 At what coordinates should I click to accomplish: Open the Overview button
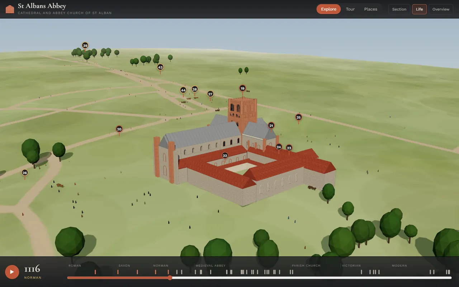tap(441, 9)
